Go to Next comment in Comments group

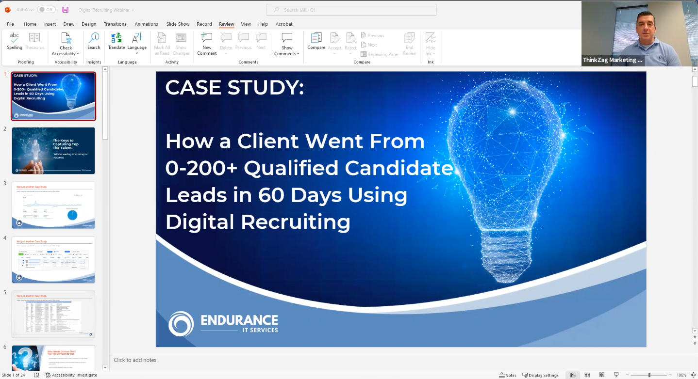(x=261, y=41)
